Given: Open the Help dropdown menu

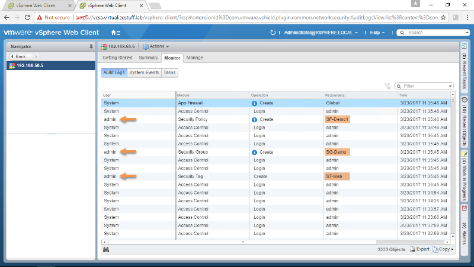Looking at the screenshot, I should (377, 33).
